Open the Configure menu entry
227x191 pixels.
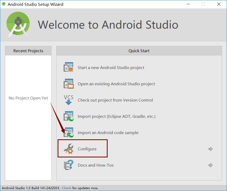coord(87,149)
